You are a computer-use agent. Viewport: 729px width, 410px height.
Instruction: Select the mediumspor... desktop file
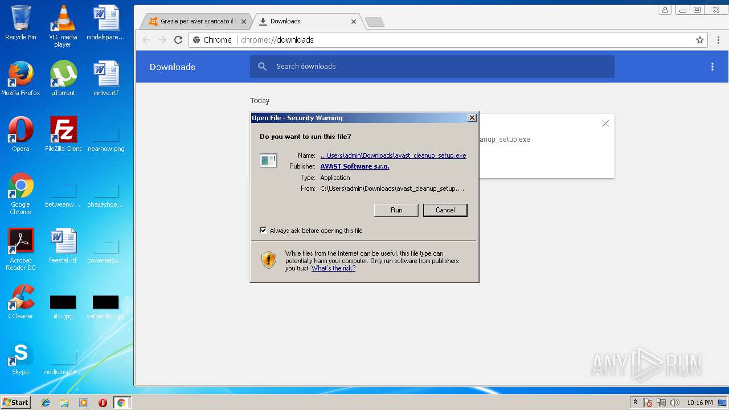(x=63, y=363)
